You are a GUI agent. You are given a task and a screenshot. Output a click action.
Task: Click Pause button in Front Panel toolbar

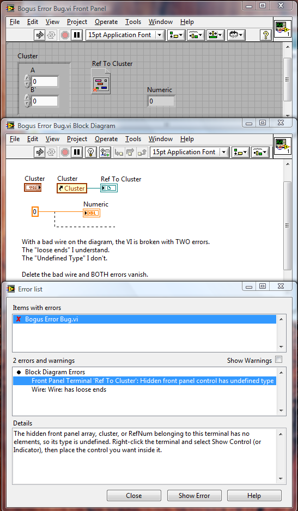point(77,35)
